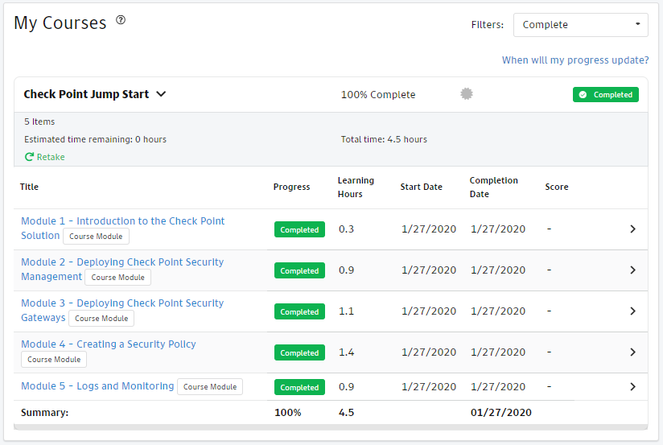The width and height of the screenshot is (663, 445).
Task: Click the 5 Items text
Action: pyautogui.click(x=39, y=122)
